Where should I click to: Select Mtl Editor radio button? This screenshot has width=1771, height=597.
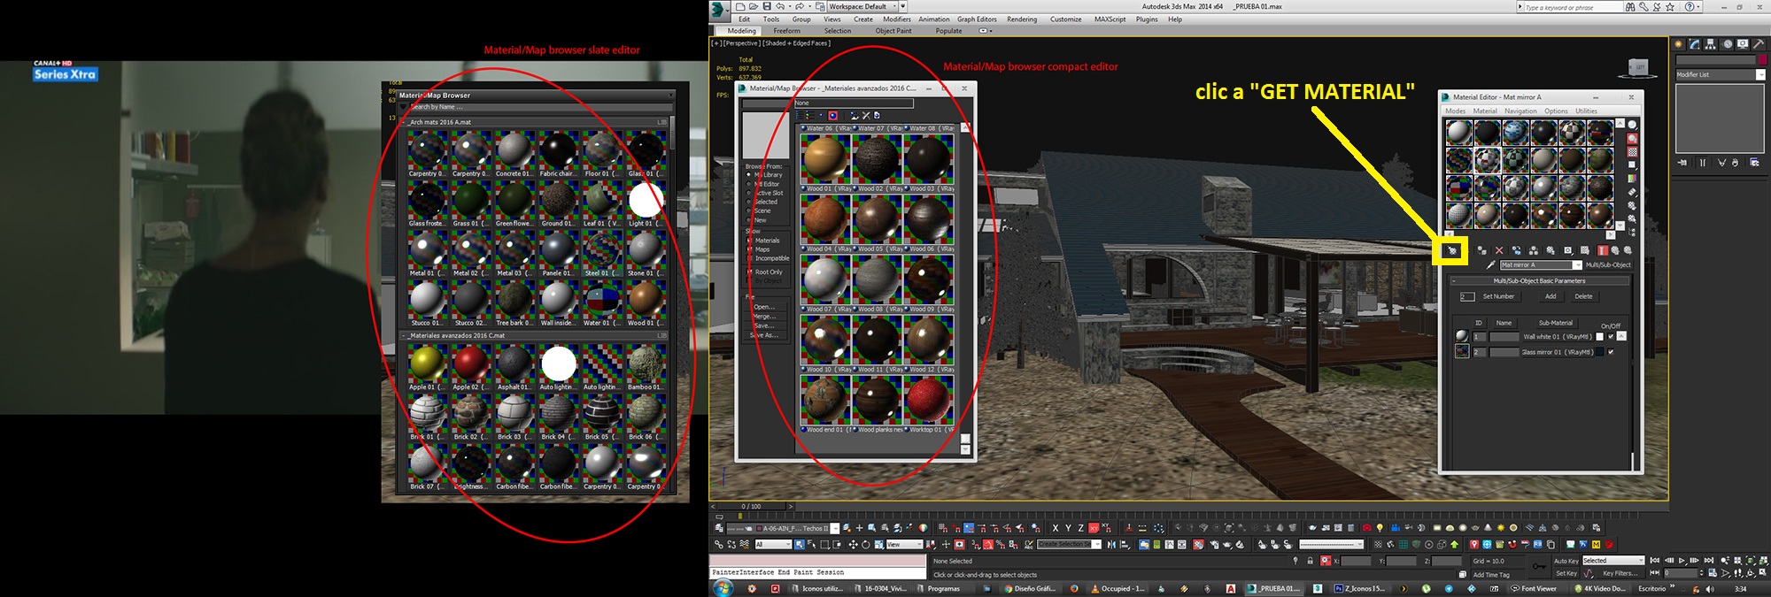click(x=748, y=184)
